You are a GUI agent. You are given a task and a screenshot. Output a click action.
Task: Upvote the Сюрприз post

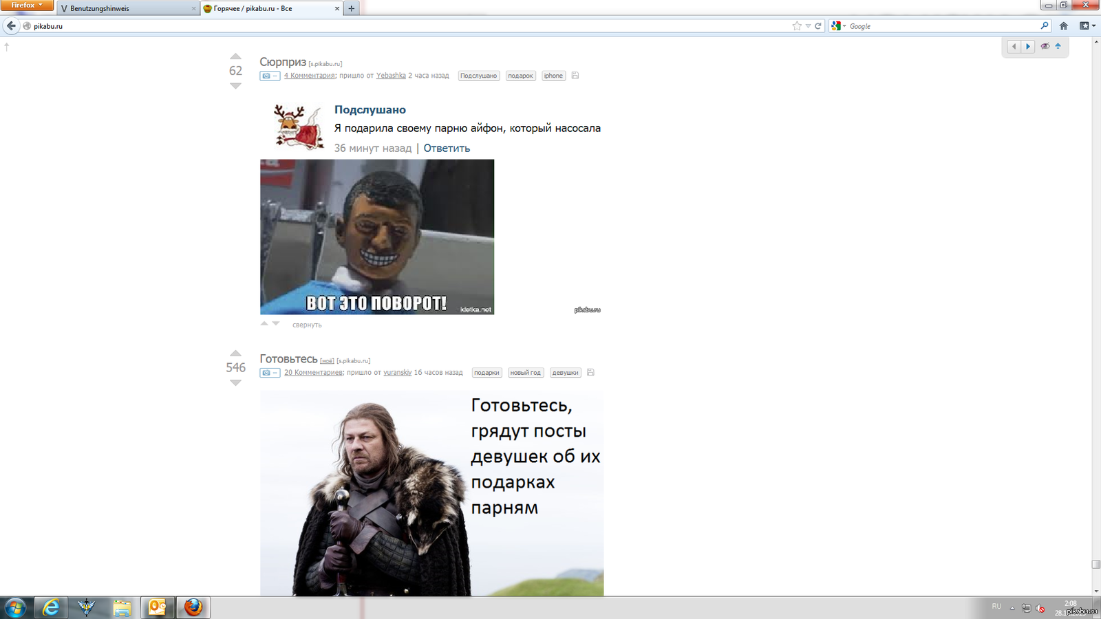click(235, 56)
